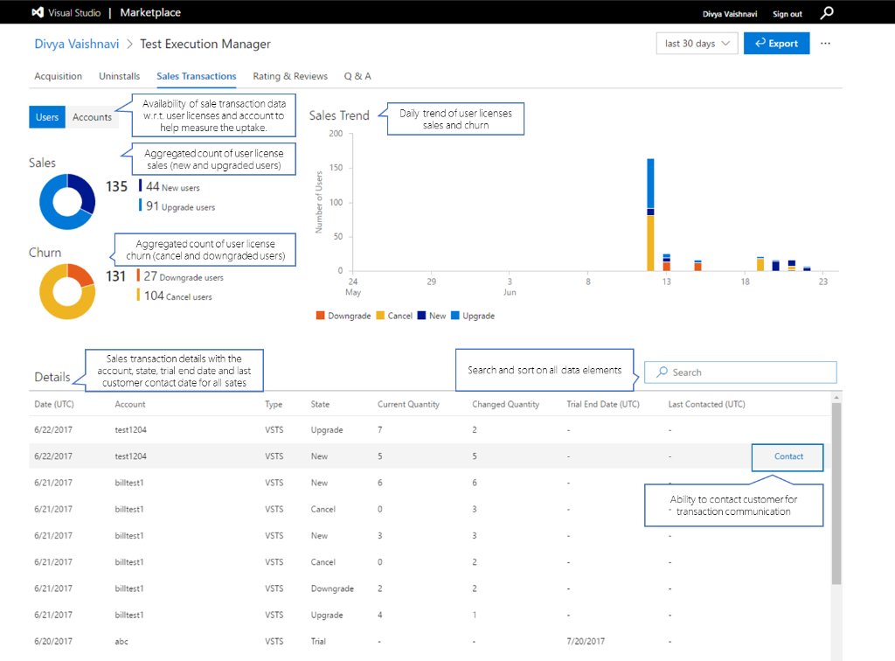The height and width of the screenshot is (661, 895).
Task: Open the search magnifier in the top bar
Action: (x=829, y=12)
